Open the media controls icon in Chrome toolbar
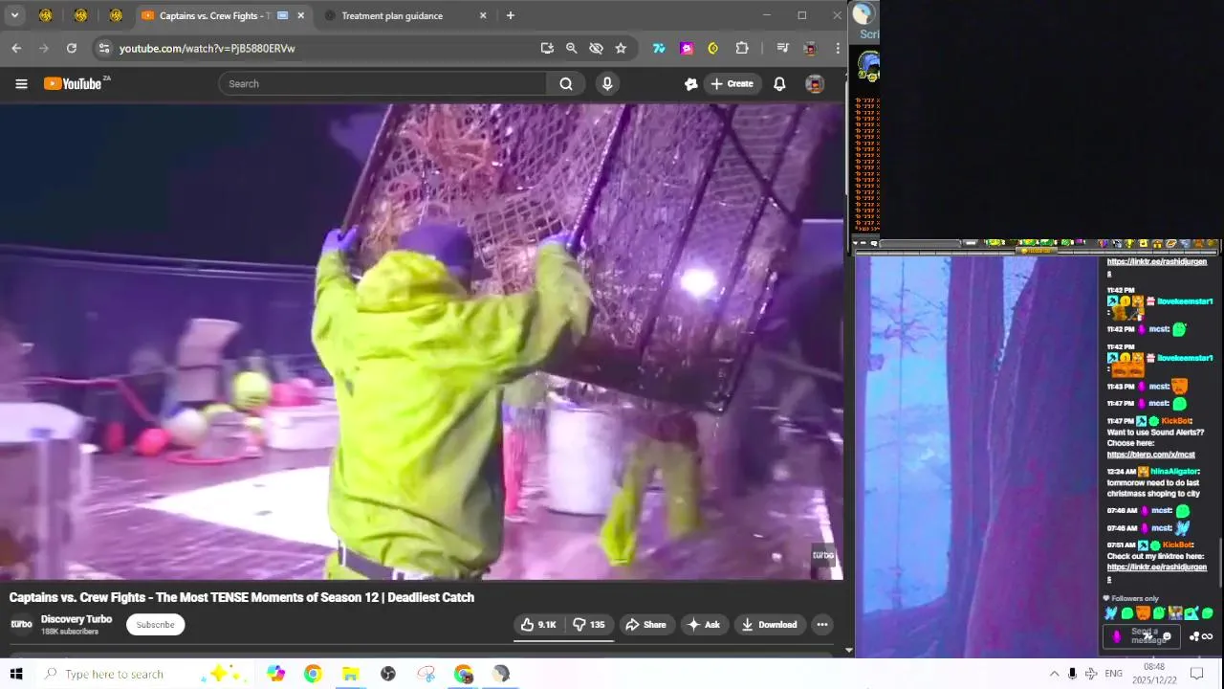Viewport: 1224px width, 689px height. point(782,48)
